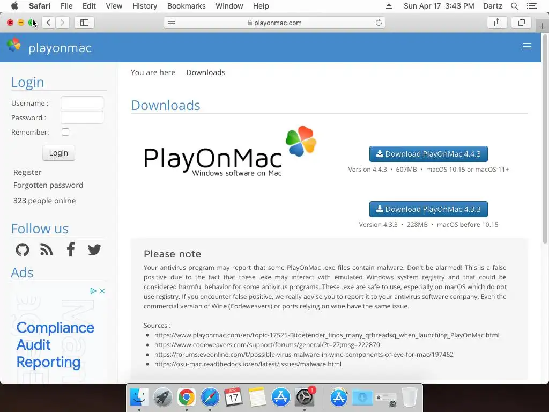The image size is (549, 412).
Task: Open Notification Center list icon
Action: pyautogui.click(x=532, y=6)
